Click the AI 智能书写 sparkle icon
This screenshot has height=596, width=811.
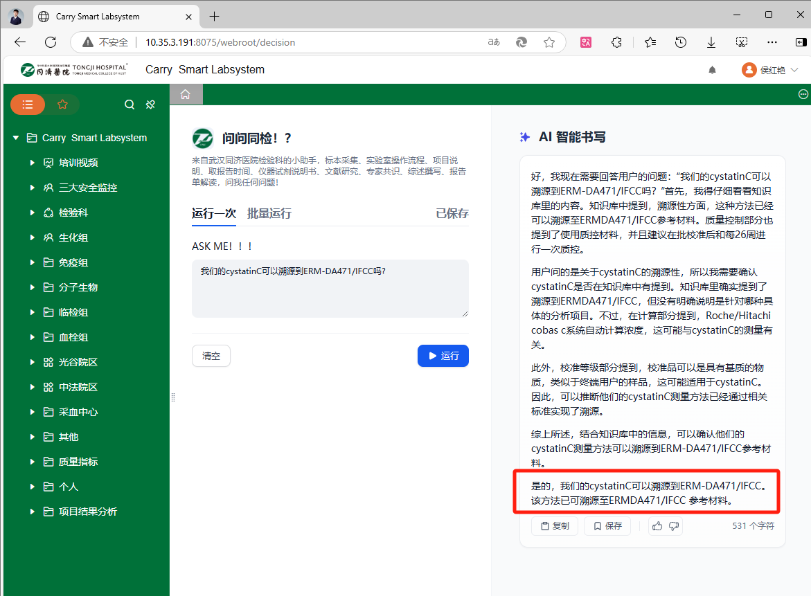[524, 137]
